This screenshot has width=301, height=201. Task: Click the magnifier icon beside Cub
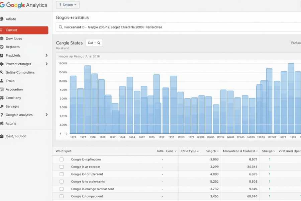[99, 43]
